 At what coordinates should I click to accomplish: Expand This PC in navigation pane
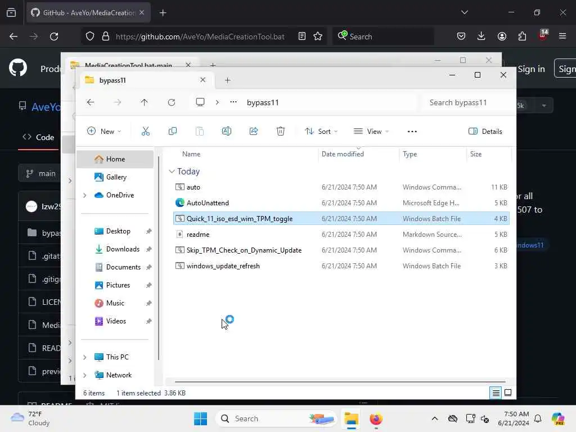point(85,357)
